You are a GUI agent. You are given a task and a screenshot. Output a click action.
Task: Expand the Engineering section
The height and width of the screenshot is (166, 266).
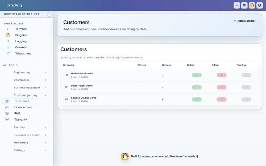point(30,72)
